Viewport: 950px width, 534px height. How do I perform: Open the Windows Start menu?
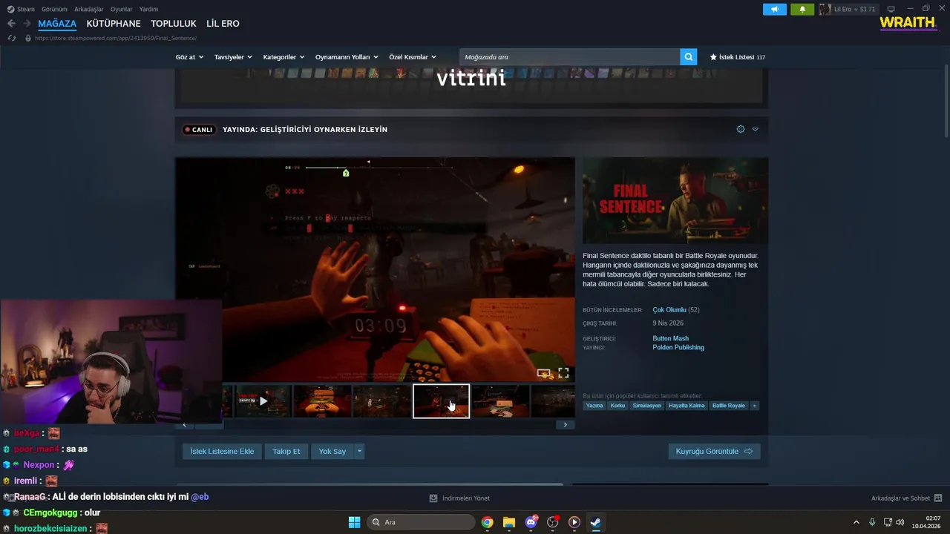point(354,522)
